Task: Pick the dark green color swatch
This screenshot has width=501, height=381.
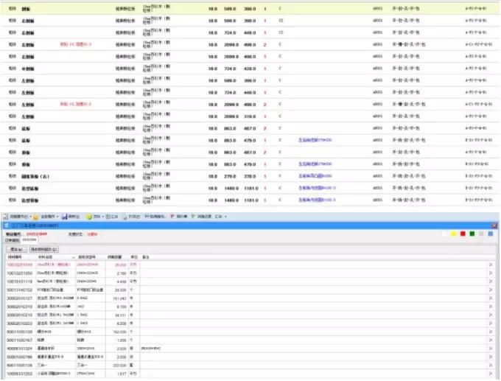Action: [472, 234]
